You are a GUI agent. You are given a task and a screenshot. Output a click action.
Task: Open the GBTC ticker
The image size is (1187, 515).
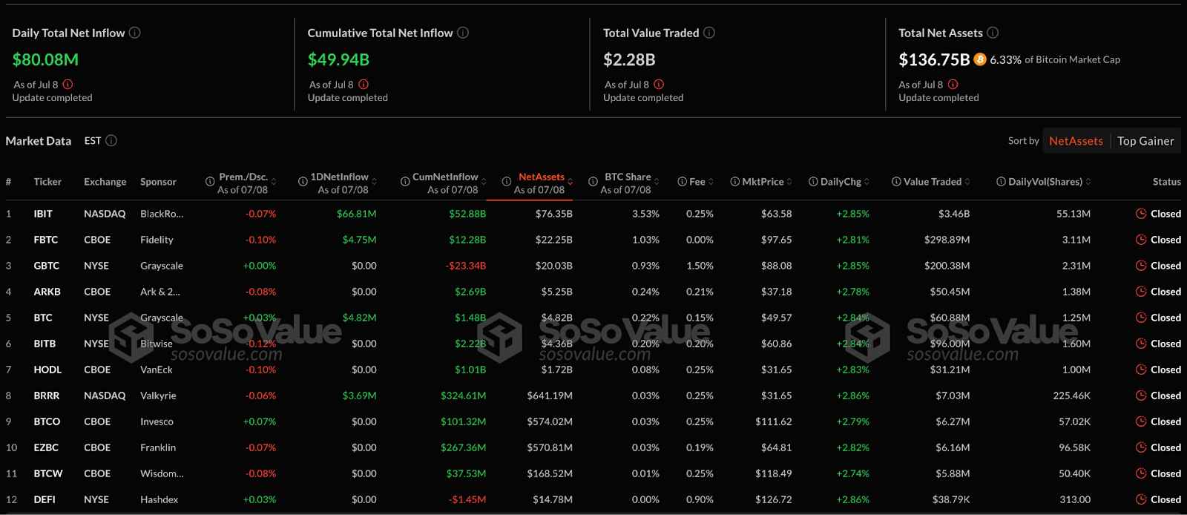click(46, 266)
